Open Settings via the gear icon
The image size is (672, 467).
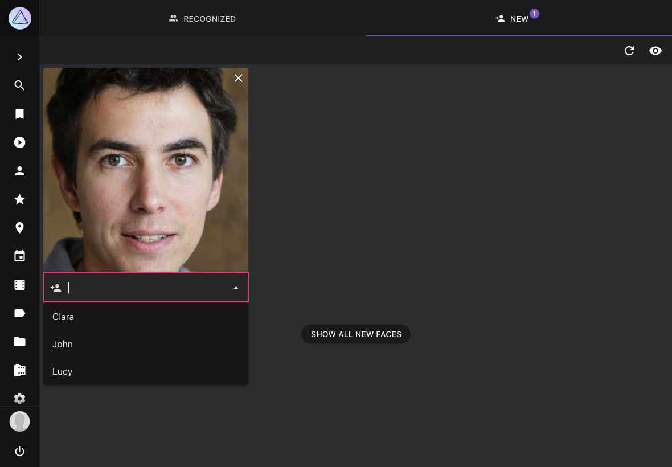coord(20,399)
